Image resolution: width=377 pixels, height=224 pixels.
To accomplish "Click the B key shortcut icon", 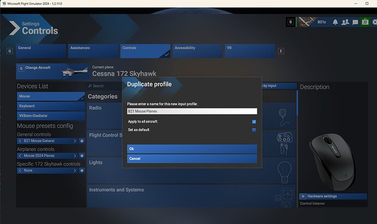I will [x=291, y=22].
